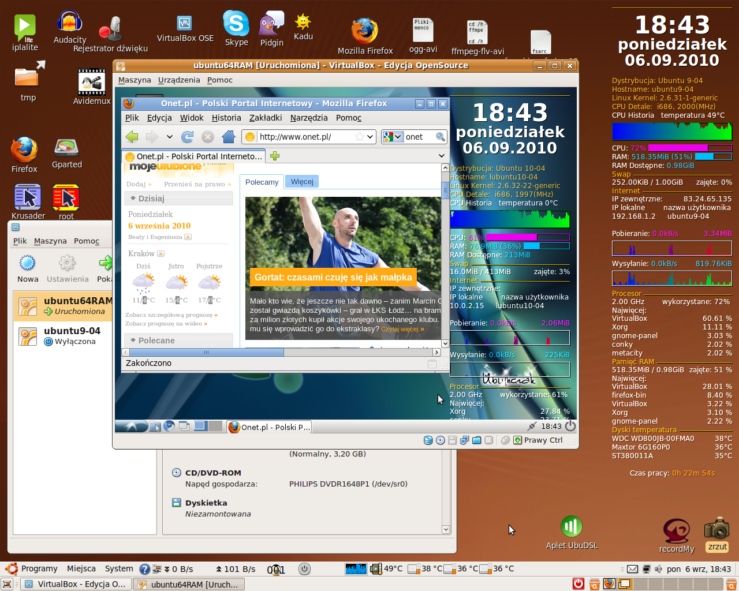Reload the Onet.pl page in Firefox
Viewport: 739px width, 591px height.
tap(187, 137)
